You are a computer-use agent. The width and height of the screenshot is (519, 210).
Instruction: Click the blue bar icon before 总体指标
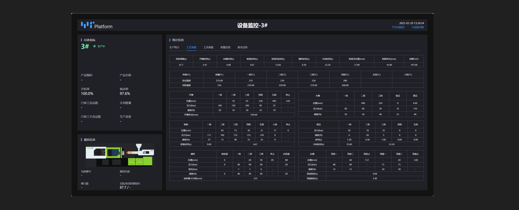[x=82, y=40]
